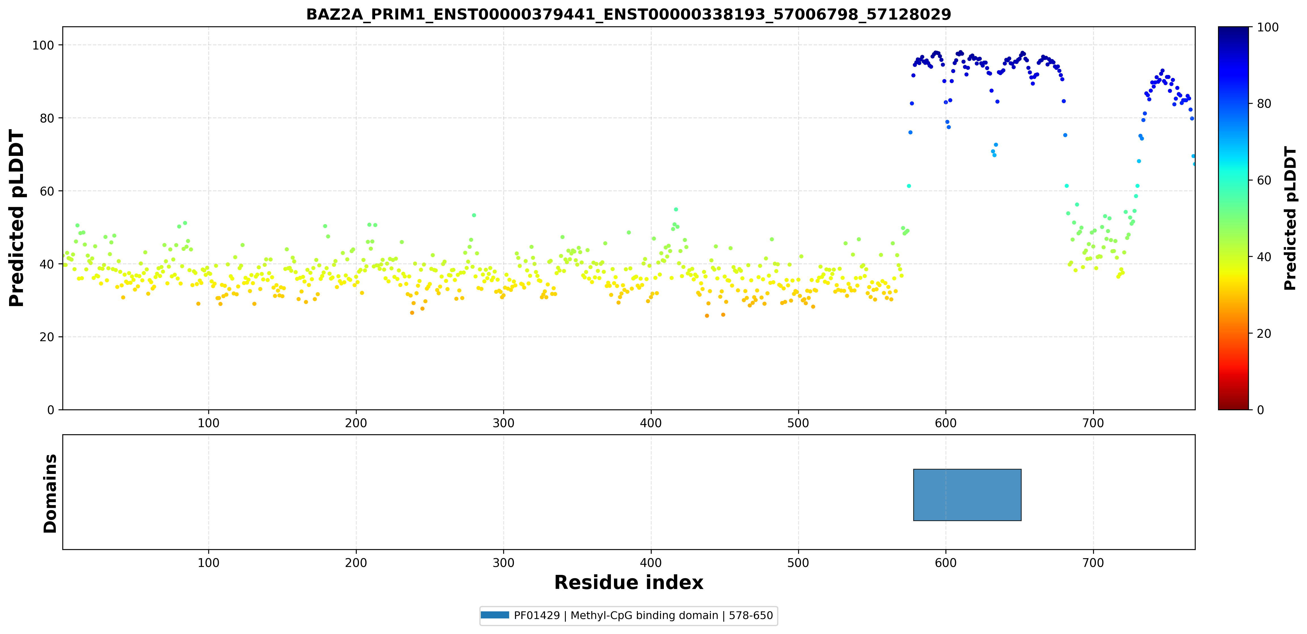Screen dimensions: 1307x634
Task: Click the colorbar tick label 100
Action: (1267, 27)
